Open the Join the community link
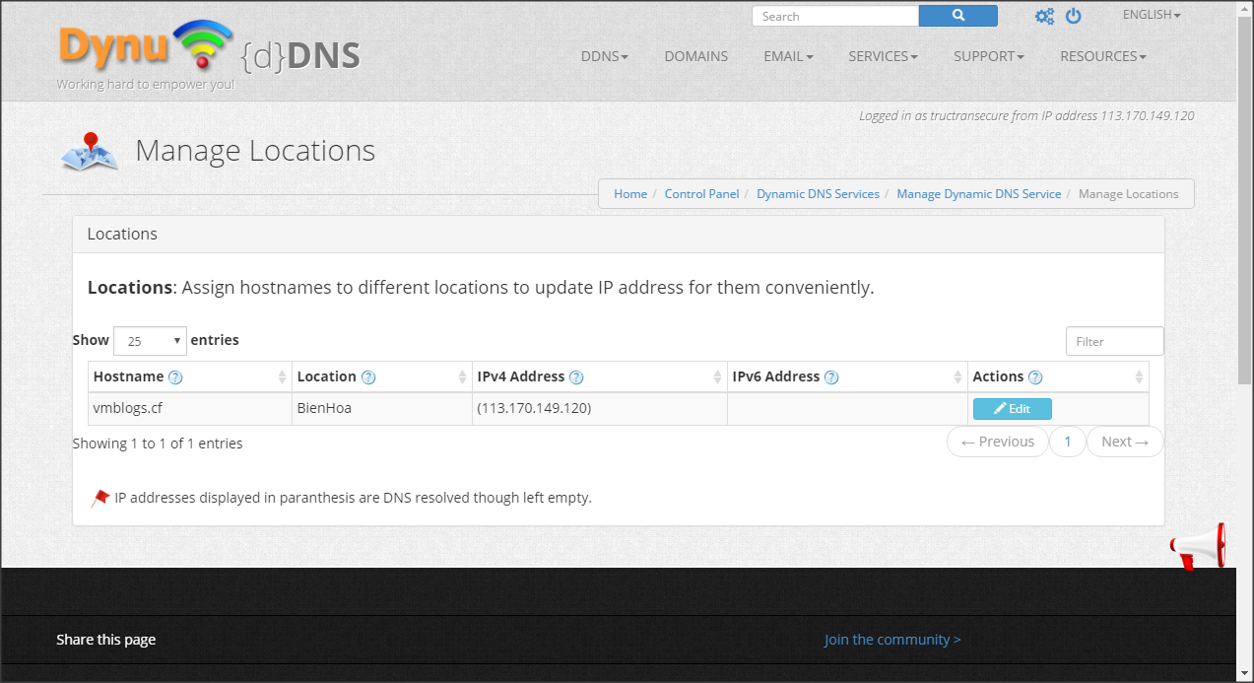Image resolution: width=1254 pixels, height=683 pixels. tap(891, 640)
